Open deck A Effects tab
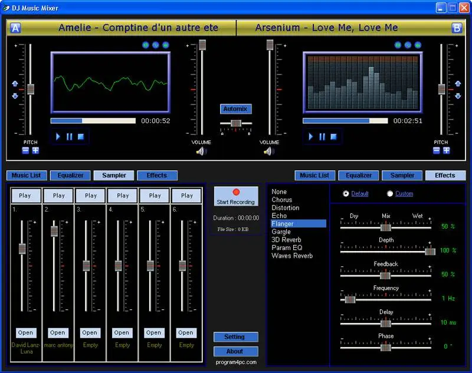The width and height of the screenshot is (472, 373). tap(157, 175)
